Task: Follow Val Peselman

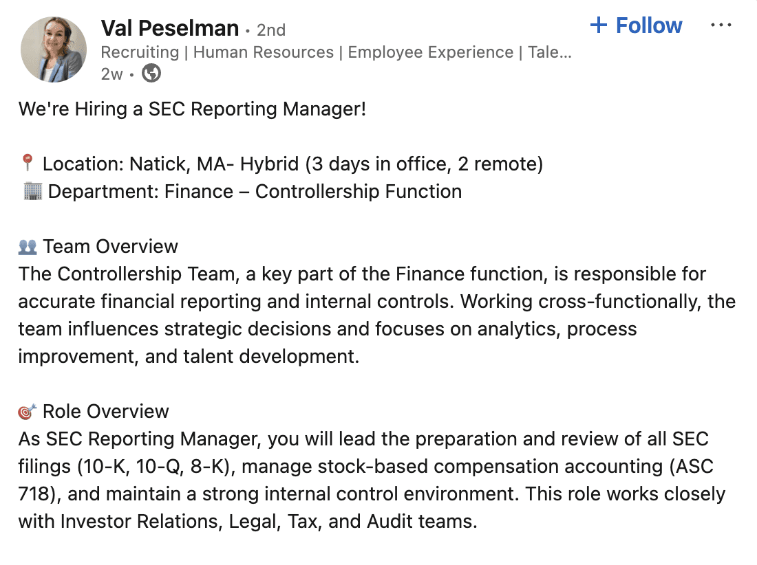Action: pyautogui.click(x=636, y=25)
